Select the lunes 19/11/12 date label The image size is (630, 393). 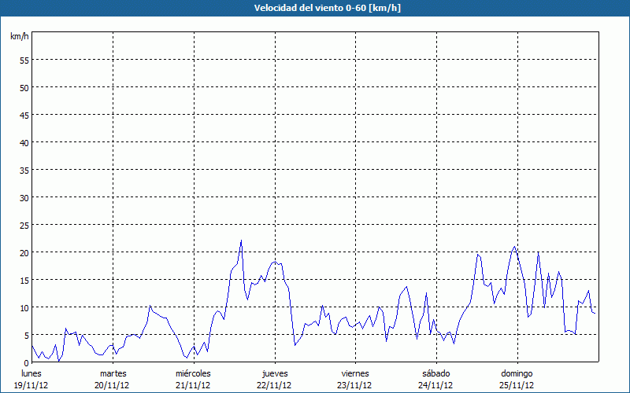(31, 380)
